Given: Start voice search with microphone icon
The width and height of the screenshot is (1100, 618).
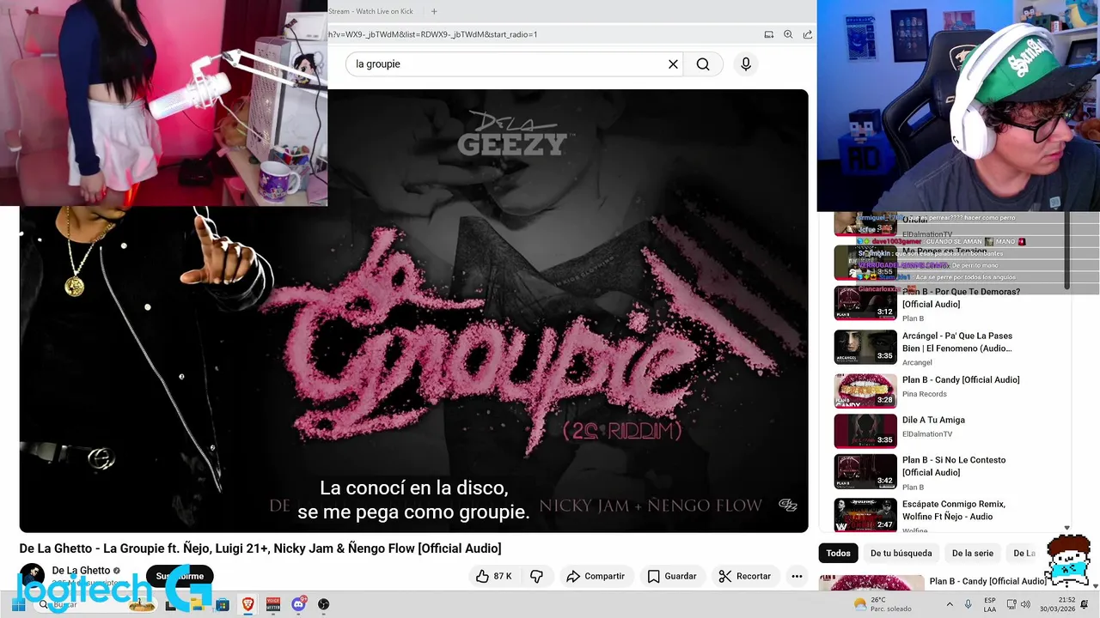Looking at the screenshot, I should point(746,64).
